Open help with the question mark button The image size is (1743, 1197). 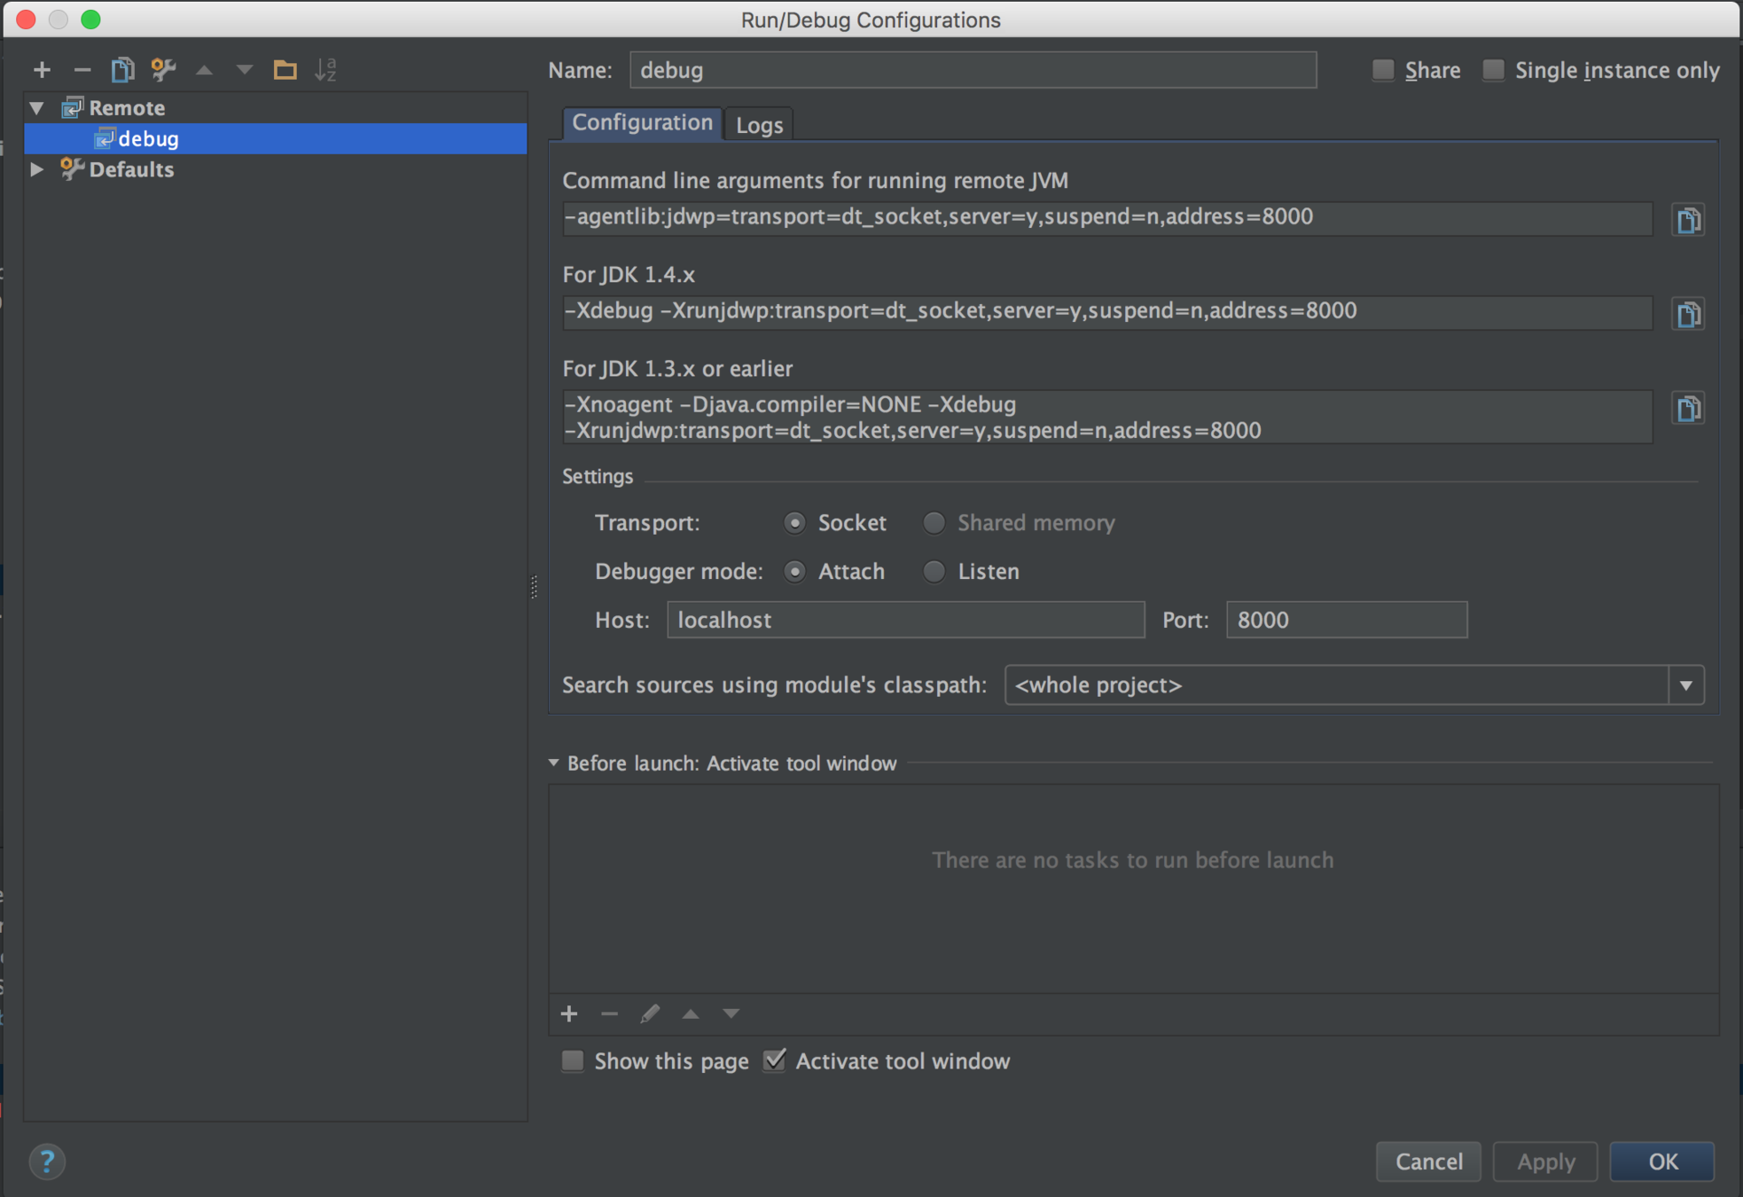[47, 1161]
